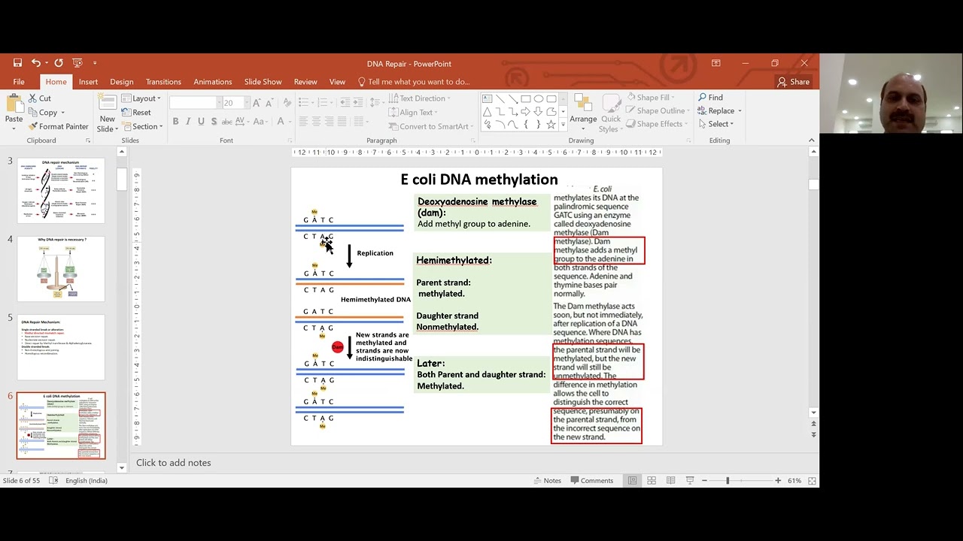Open the Section dropdown
The image size is (963, 541).
[x=142, y=126]
